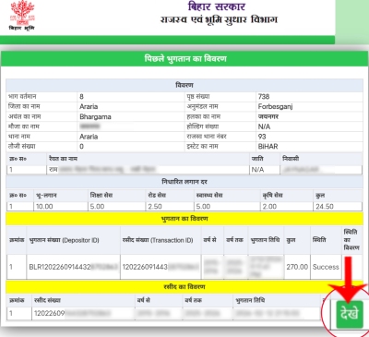
Task: Click बिहार सरकार title text
Action: tap(217, 6)
